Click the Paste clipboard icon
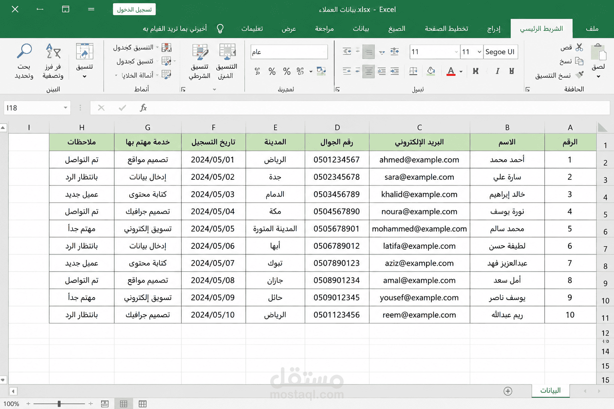This screenshot has height=409, width=614. coord(598,52)
